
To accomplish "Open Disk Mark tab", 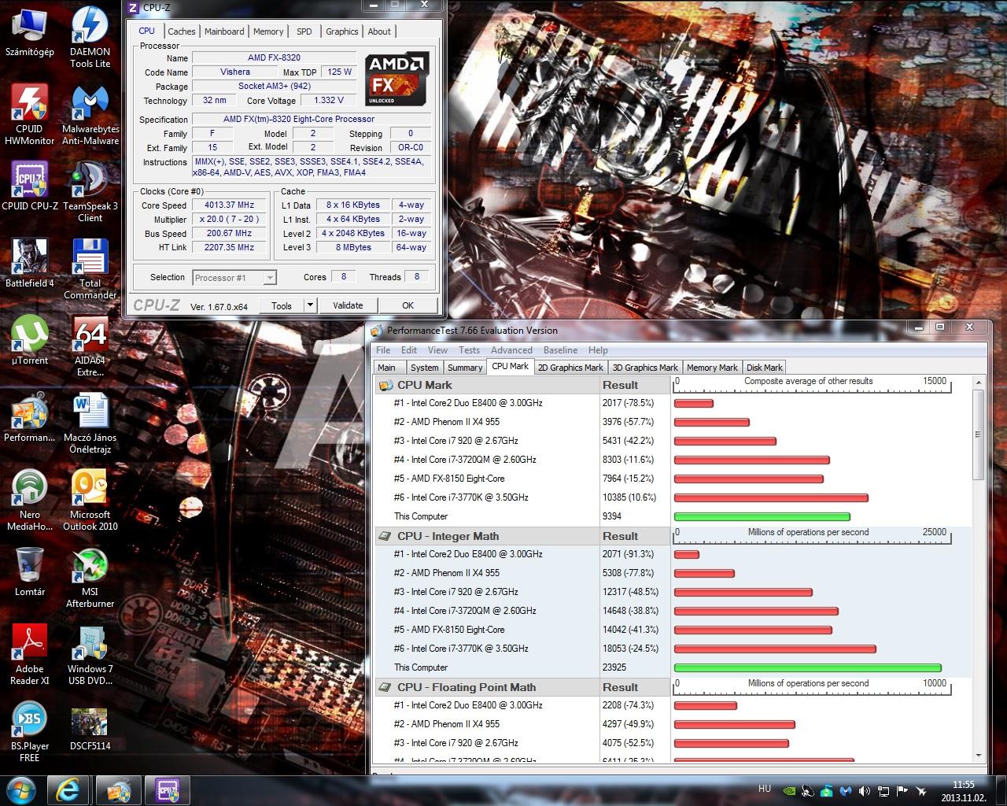I will click(765, 368).
